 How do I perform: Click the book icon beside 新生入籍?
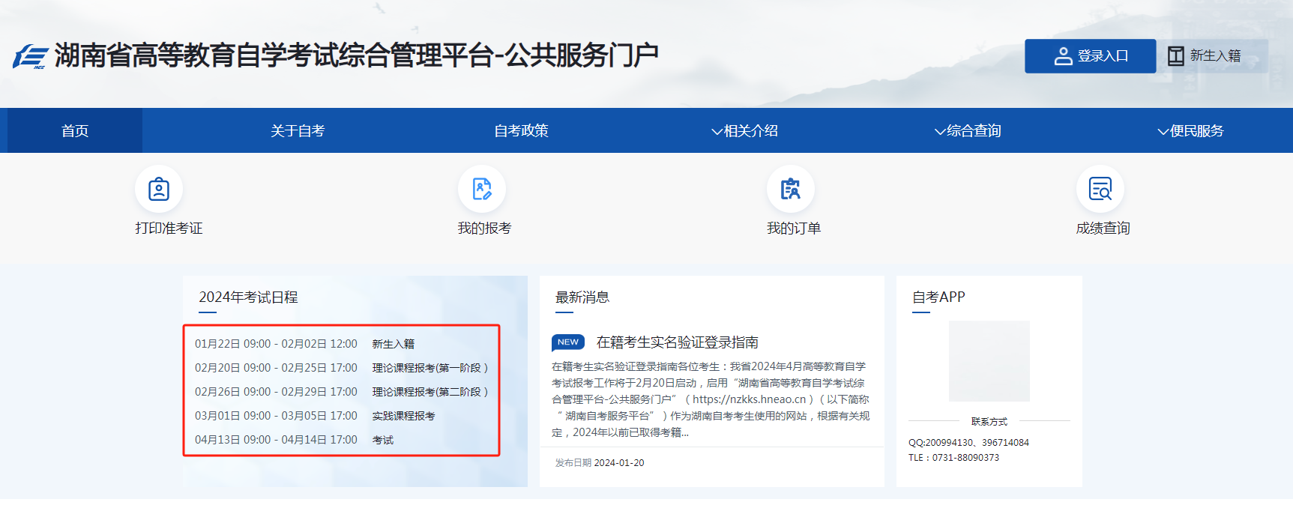[x=1176, y=56]
